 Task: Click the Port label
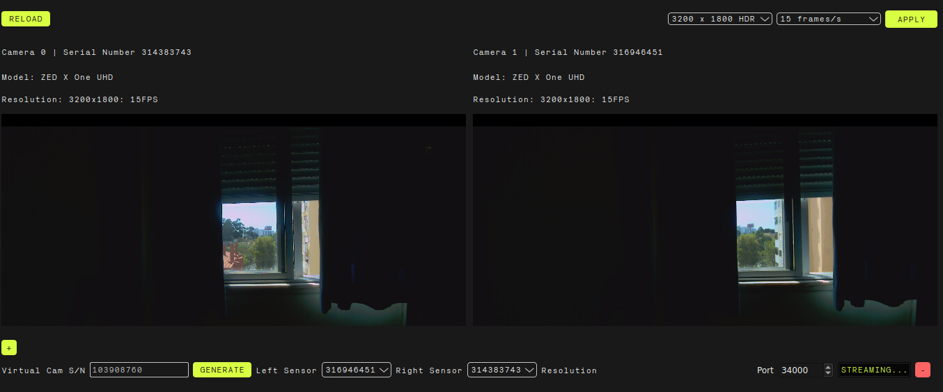tap(765, 370)
